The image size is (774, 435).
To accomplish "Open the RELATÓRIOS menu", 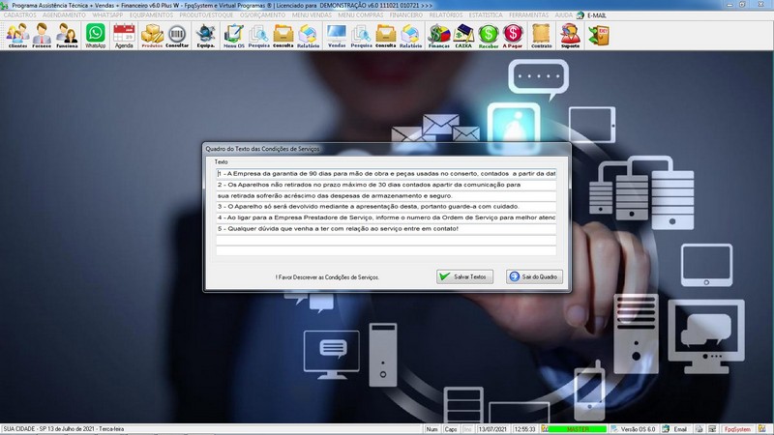I will (x=446, y=15).
